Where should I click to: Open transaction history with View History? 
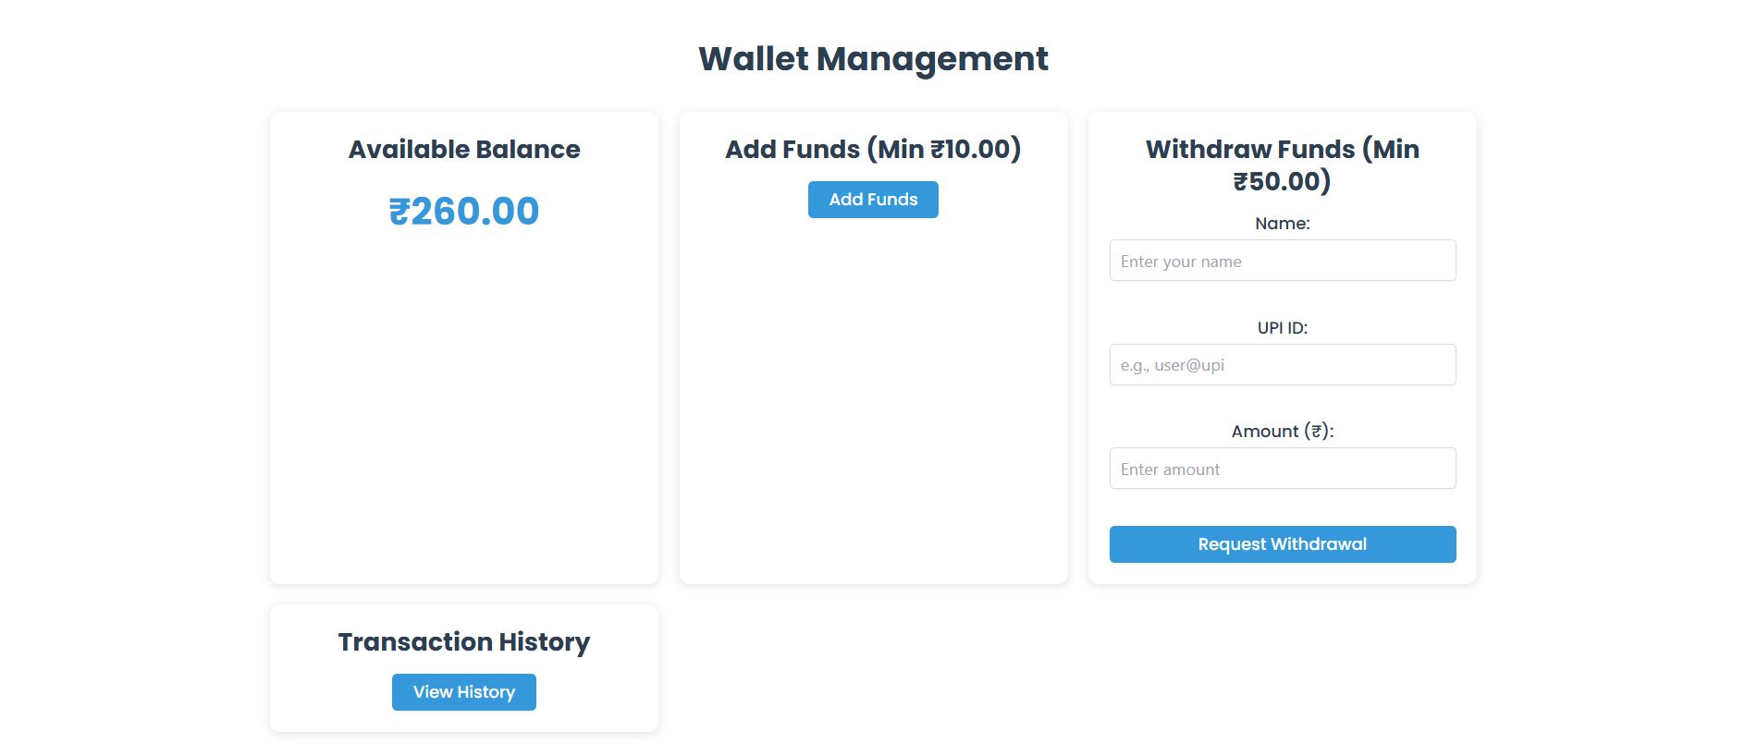point(463,692)
